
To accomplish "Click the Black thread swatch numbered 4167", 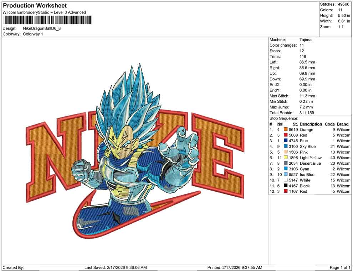I will (286, 186).
